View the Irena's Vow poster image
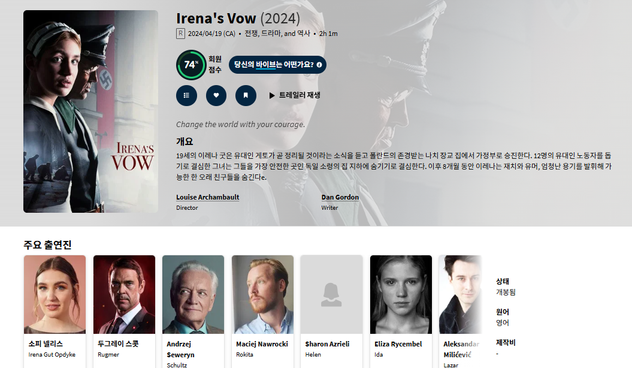This screenshot has width=632, height=368. click(90, 111)
